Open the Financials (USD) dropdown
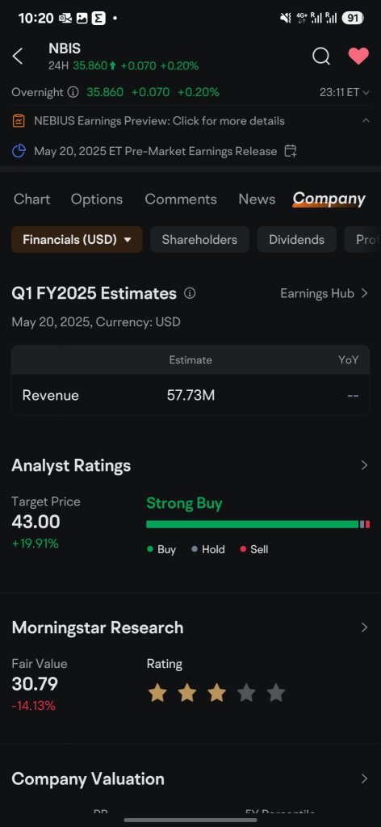The image size is (381, 827). click(77, 239)
